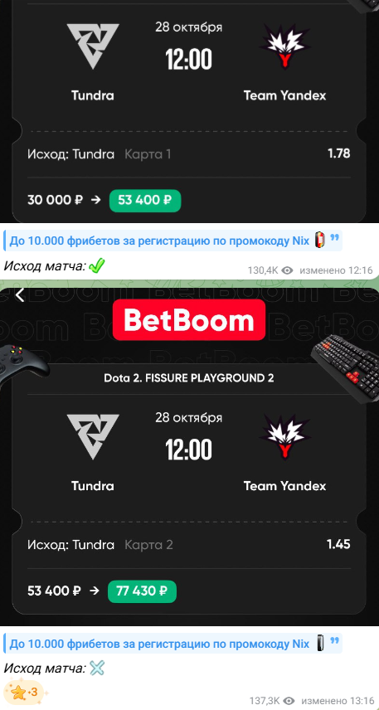Screen dimensions: 379x710
Task: Click the Tundra logo in the Карта 1 ticket
Action: [x=93, y=46]
